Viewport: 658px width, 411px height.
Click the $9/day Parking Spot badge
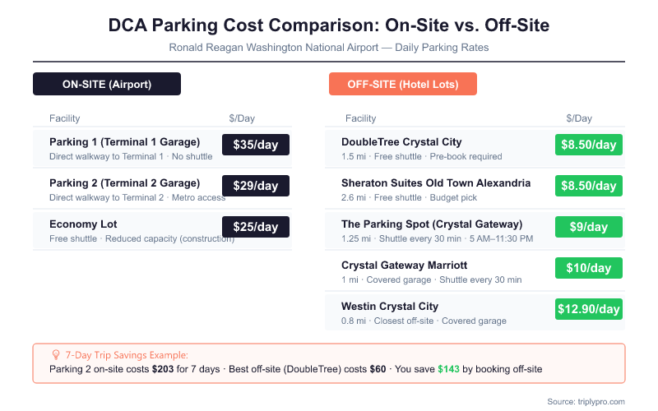point(588,227)
